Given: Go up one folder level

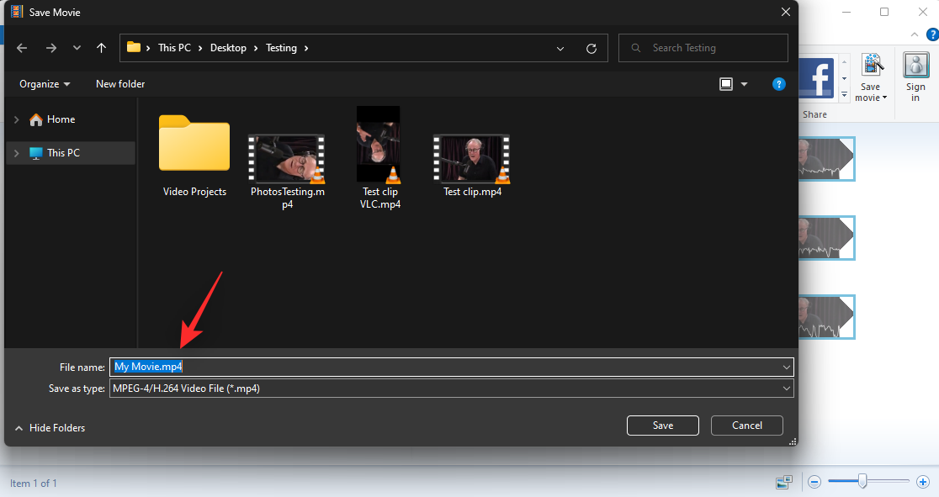Looking at the screenshot, I should (x=101, y=48).
